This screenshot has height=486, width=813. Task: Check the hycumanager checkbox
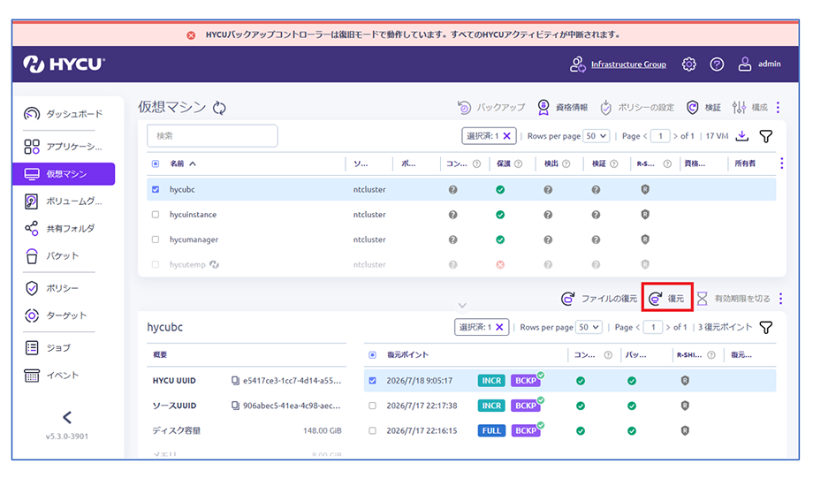coord(156,239)
